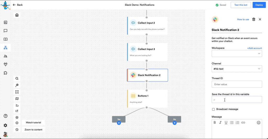Image resolution: width=268 pixels, height=139 pixels.
Task: Click the fit-to-screen expand icon
Action: pos(17,92)
